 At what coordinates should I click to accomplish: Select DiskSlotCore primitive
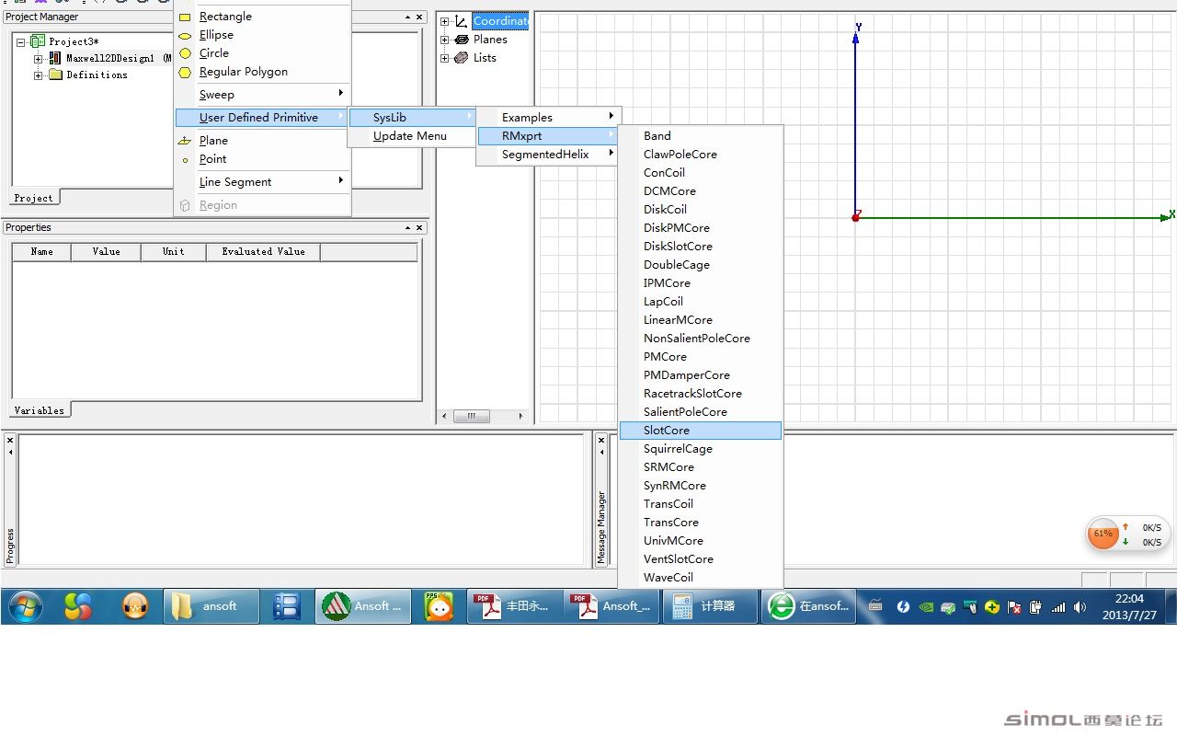pos(701,247)
